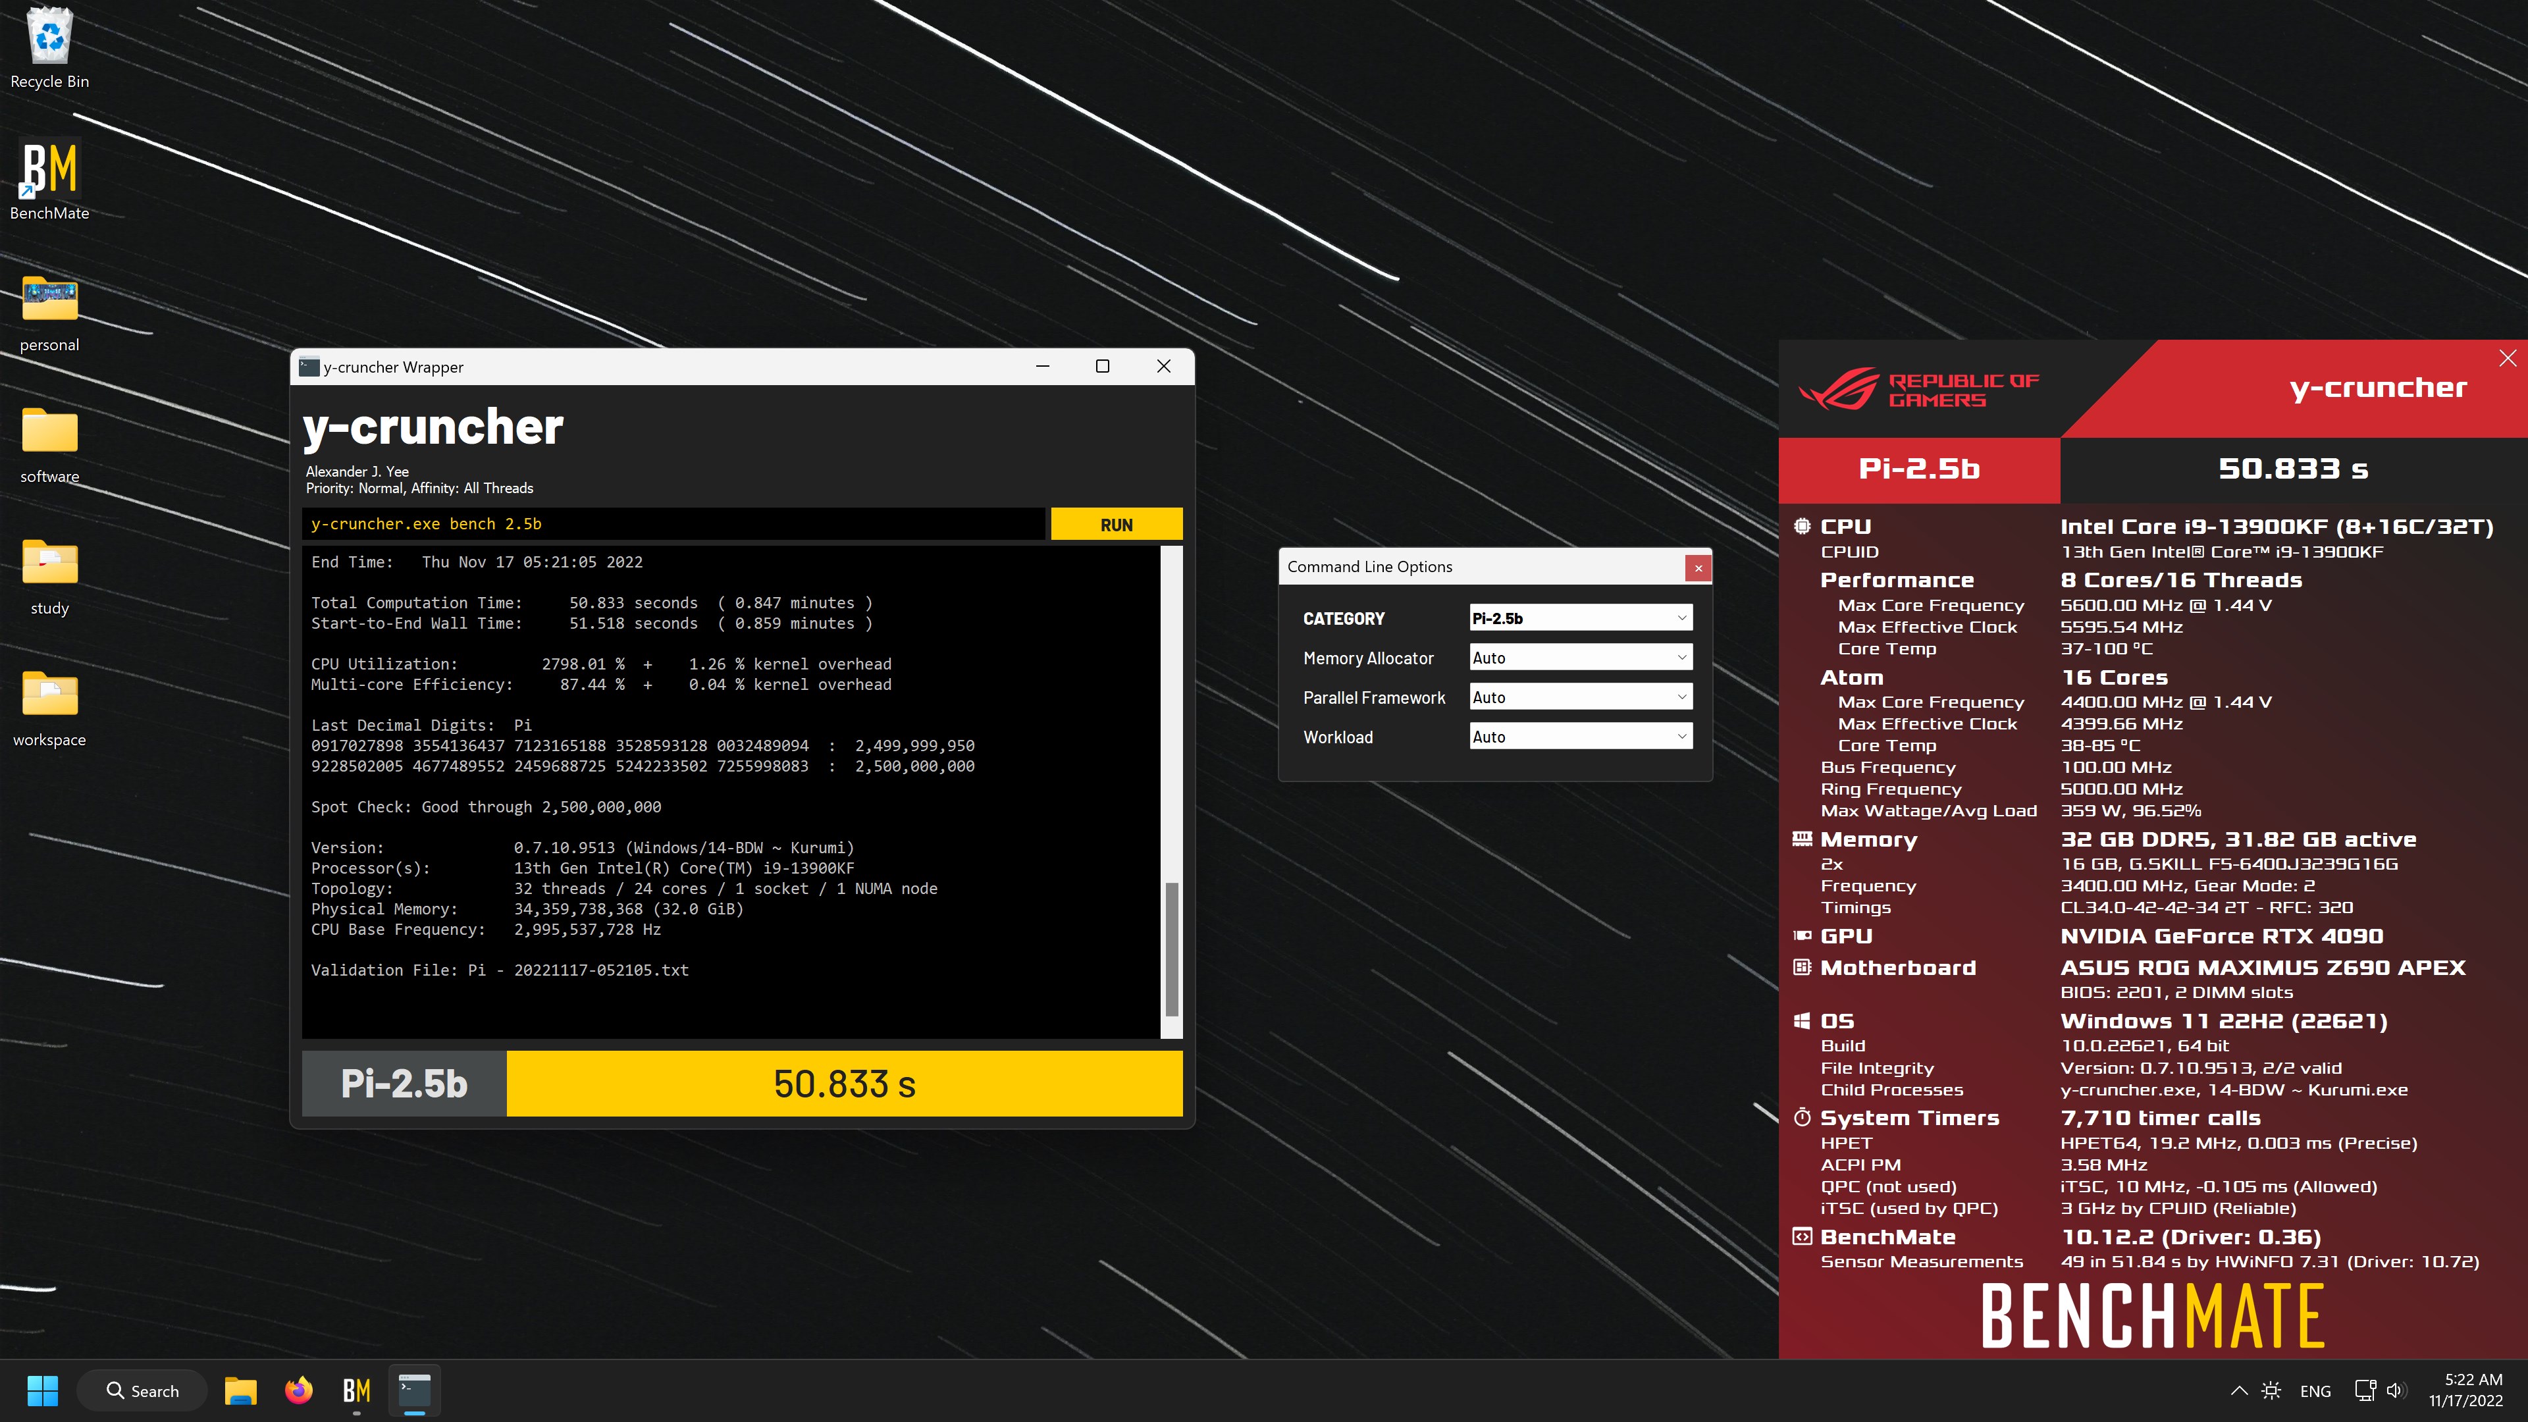2528x1422 pixels.
Task: Open brightness tray icon
Action: pyautogui.click(x=2271, y=1390)
